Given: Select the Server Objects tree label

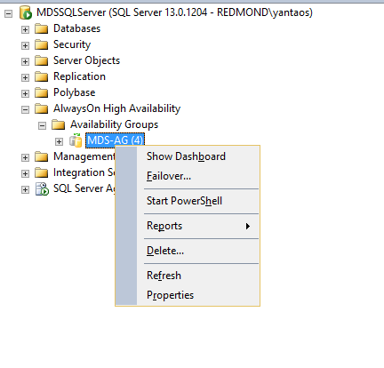Looking at the screenshot, I should (86, 60).
